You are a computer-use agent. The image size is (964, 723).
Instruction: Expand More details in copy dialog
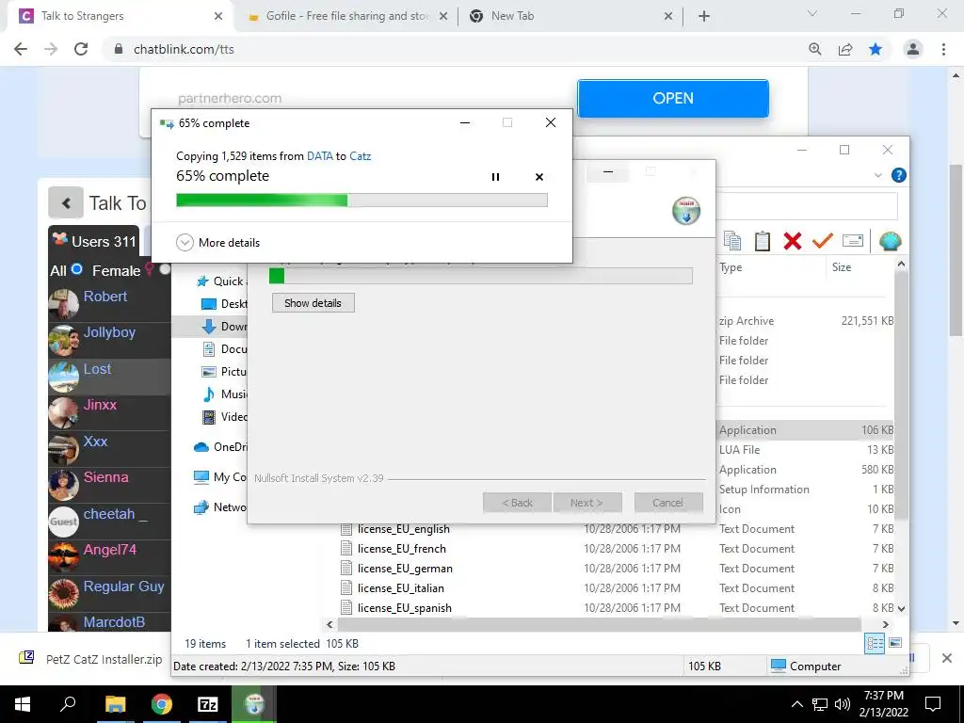click(218, 242)
